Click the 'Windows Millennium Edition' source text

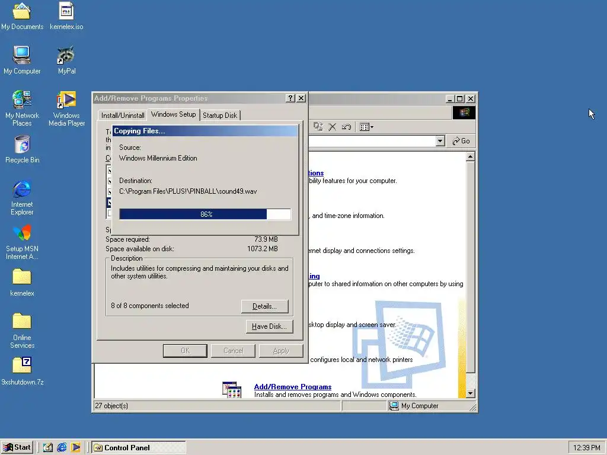pyautogui.click(x=158, y=158)
